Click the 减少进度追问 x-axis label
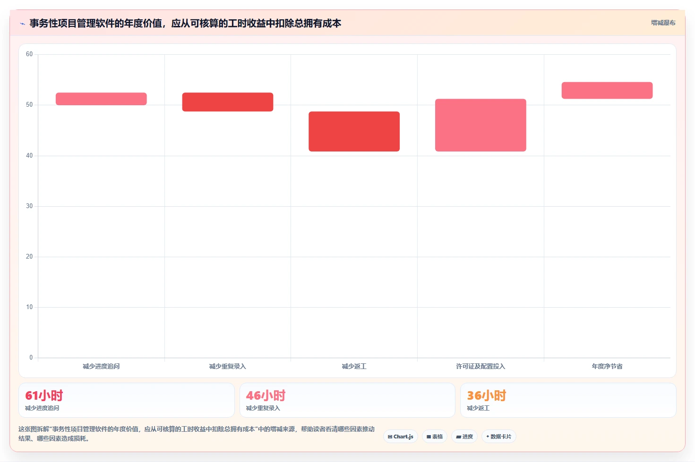This screenshot has height=462, width=695. click(101, 366)
